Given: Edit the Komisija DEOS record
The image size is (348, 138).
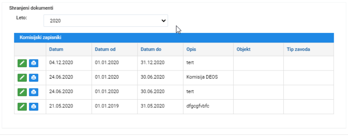Looking at the screenshot, I should coord(22,77).
